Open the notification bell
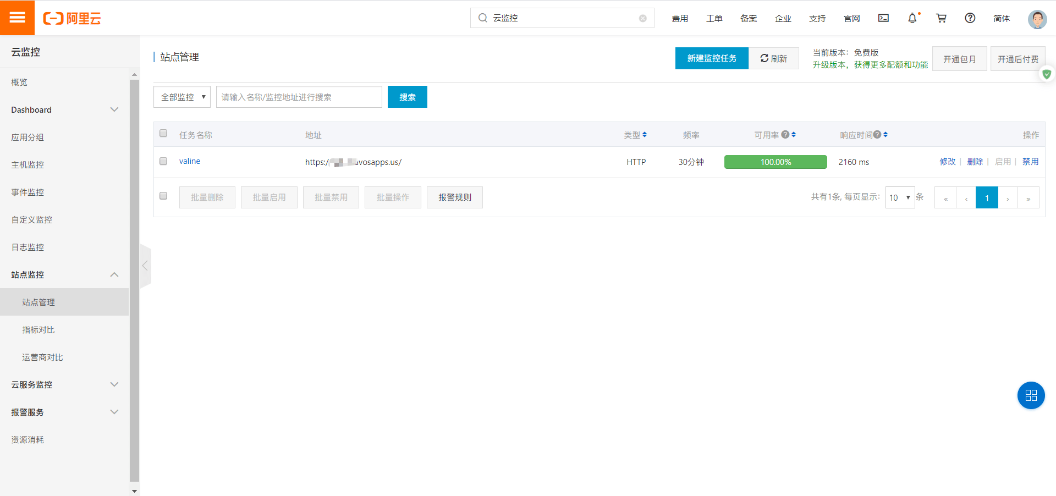1056x496 pixels. coord(912,18)
